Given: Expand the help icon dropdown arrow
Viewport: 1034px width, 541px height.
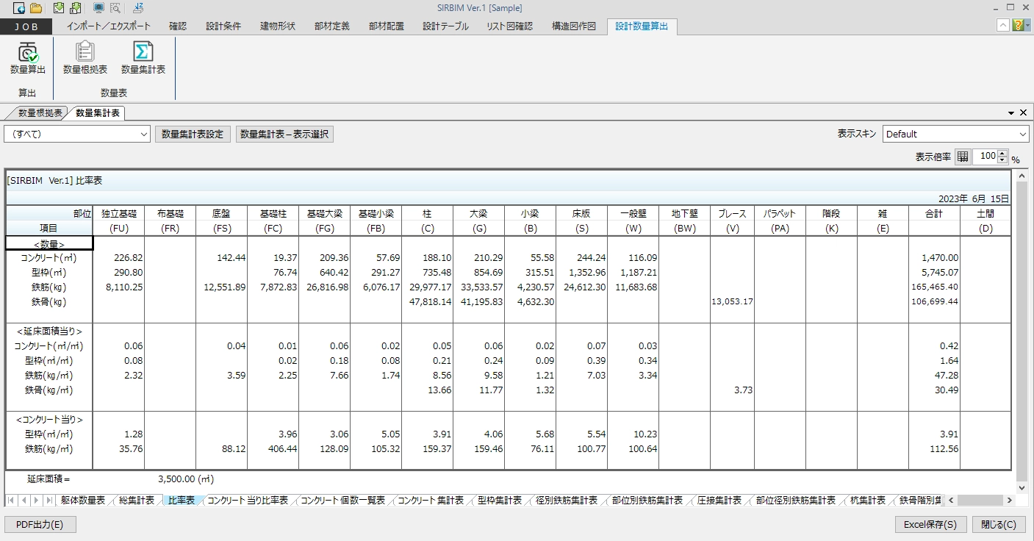Looking at the screenshot, I should pyautogui.click(x=1027, y=26).
